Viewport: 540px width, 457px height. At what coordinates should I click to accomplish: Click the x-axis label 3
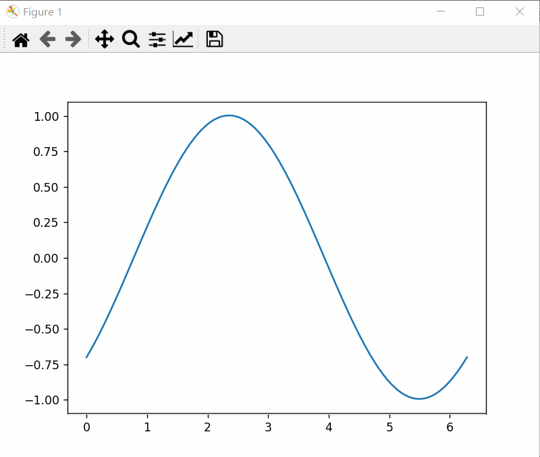(268, 427)
